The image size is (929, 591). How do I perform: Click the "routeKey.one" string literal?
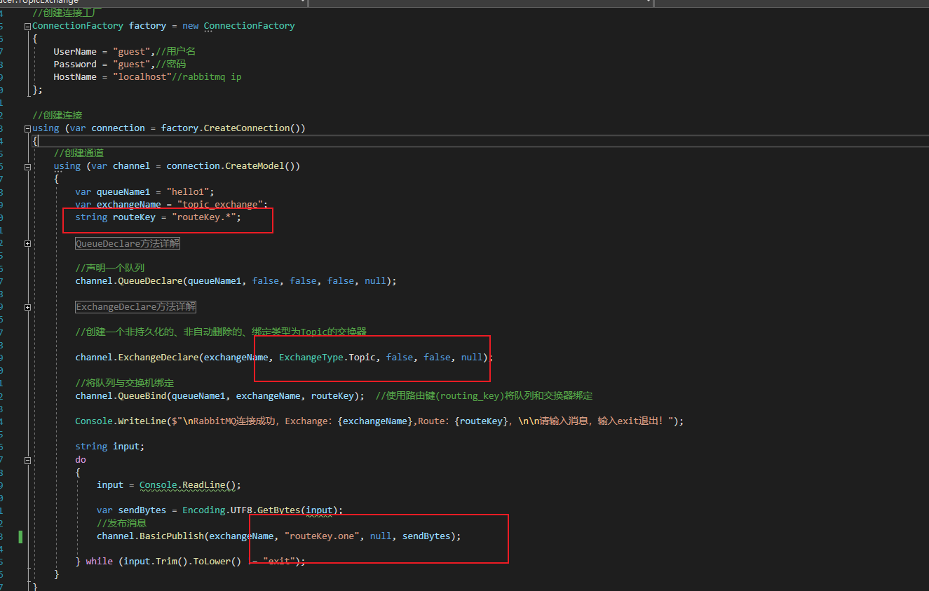click(322, 536)
